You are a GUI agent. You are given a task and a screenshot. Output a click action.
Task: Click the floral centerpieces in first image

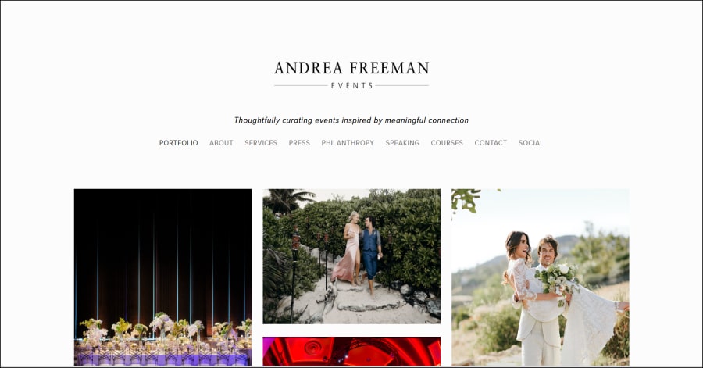click(164, 330)
